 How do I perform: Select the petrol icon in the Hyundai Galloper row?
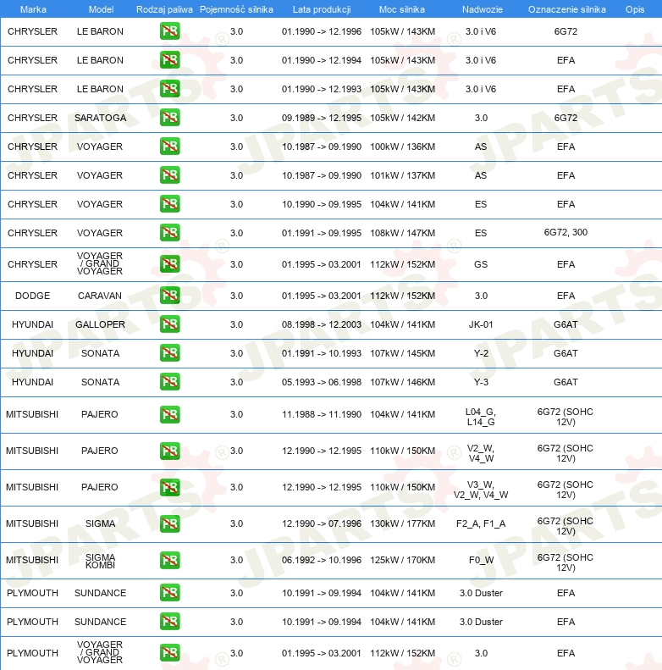(x=170, y=324)
